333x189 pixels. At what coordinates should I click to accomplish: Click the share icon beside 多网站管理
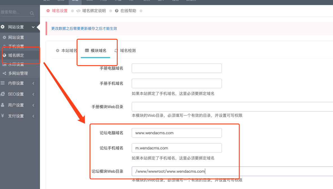5,73
